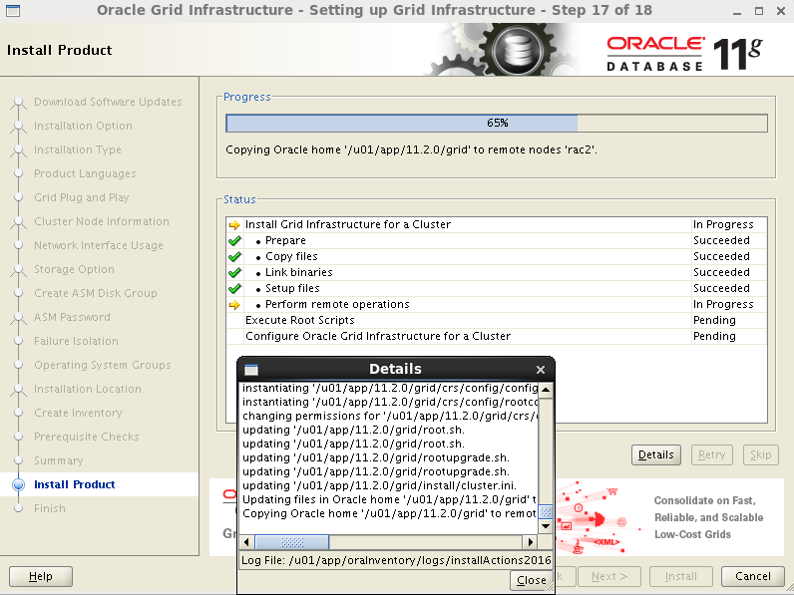Click the yellow arrow icon beside Install Grid Infrastructure
794x595 pixels.
(x=234, y=224)
